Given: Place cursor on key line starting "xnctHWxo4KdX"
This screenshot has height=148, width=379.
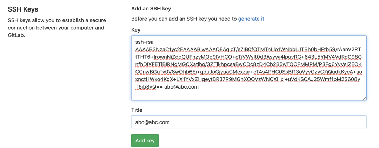Looking at the screenshot, I should 246,79.
